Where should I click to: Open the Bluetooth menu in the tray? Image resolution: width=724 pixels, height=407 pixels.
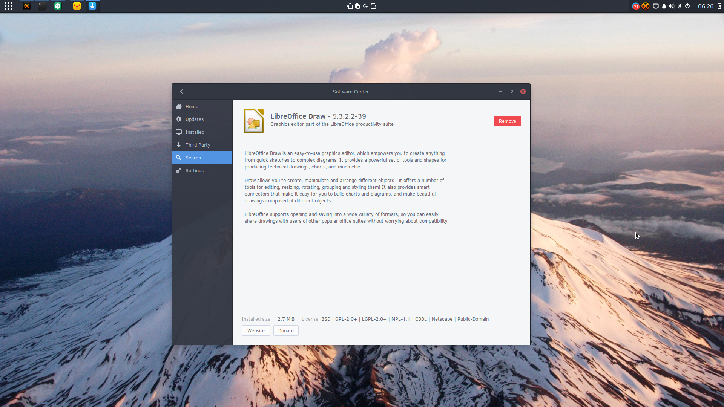pos(680,6)
